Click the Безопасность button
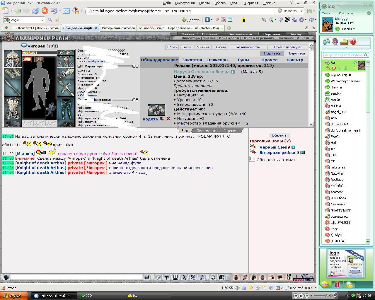 (248, 47)
